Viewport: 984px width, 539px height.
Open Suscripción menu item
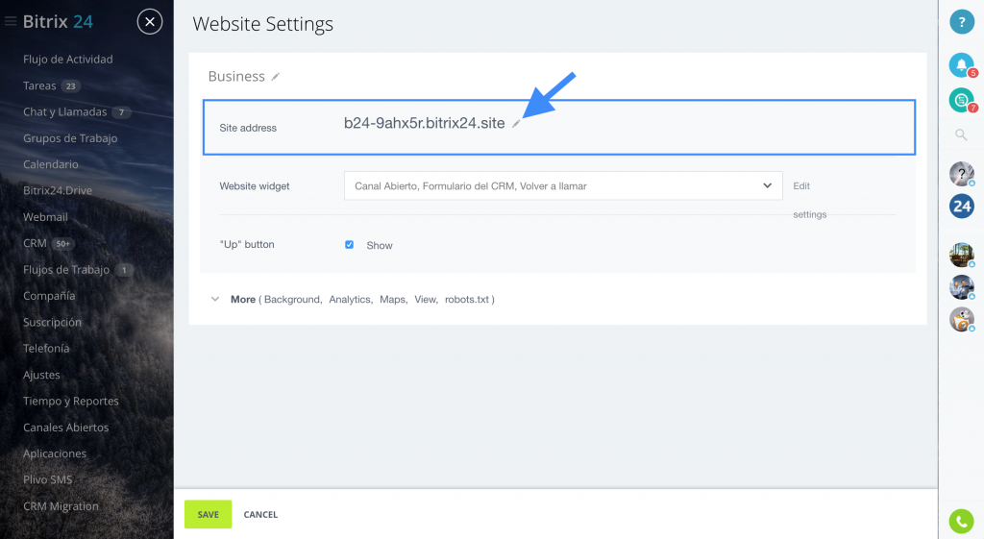(x=52, y=322)
